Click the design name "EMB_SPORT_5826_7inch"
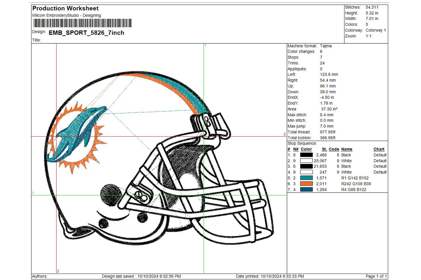The height and width of the screenshot is (280, 421). (86, 33)
